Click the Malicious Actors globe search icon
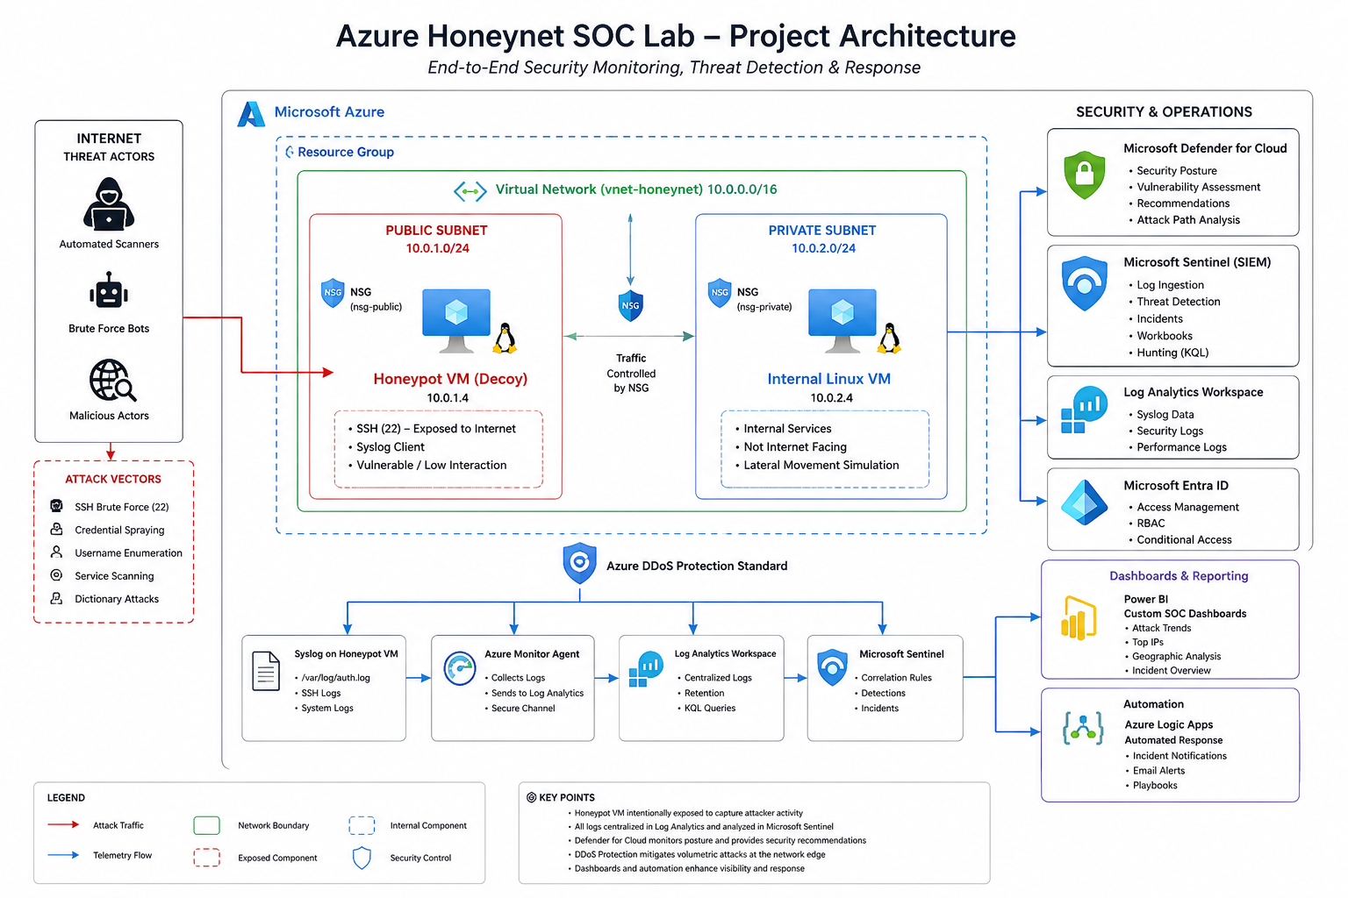The width and height of the screenshot is (1348, 898). (x=112, y=381)
